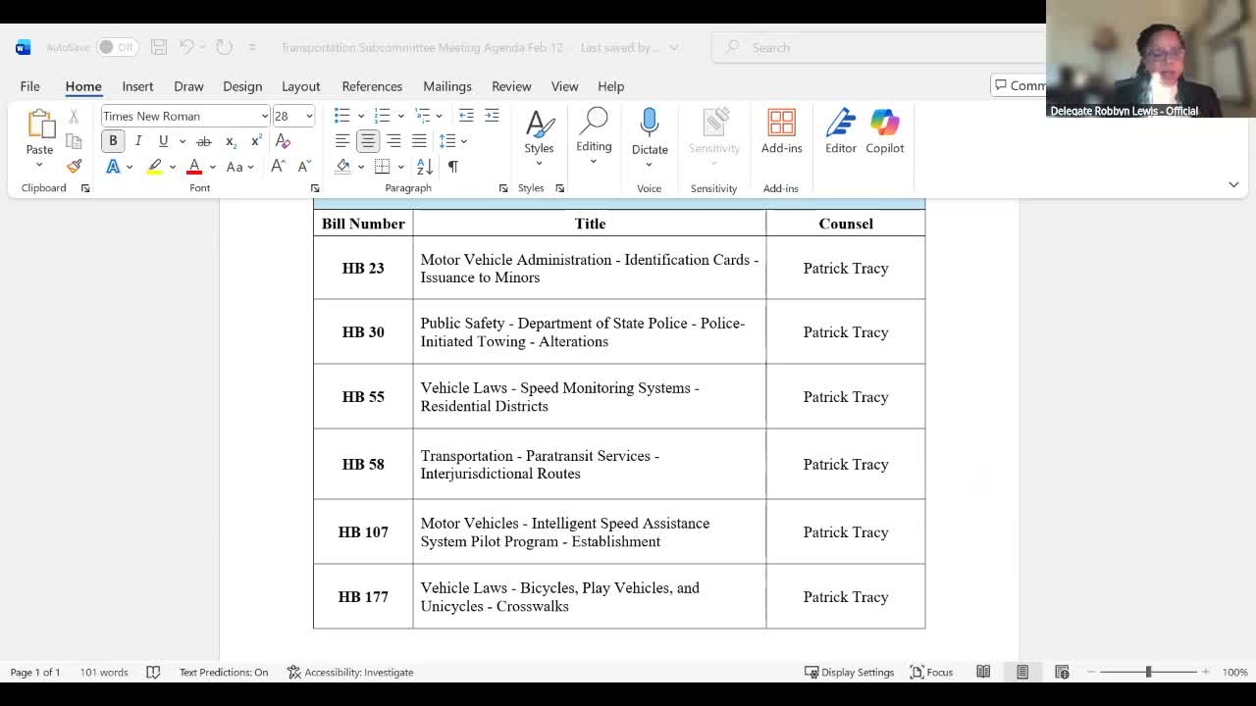Expand the line spacing dropdown
1256x706 pixels.
pyautogui.click(x=463, y=141)
